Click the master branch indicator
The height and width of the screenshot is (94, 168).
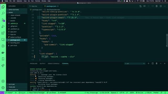tap(9, 93)
